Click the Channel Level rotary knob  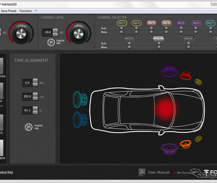[x=78, y=34]
